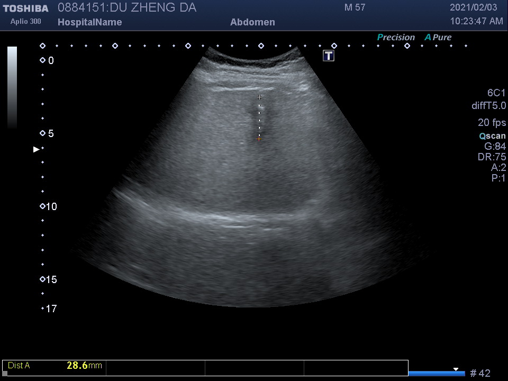Viewport: 508px width, 381px height.
Task: Click the focus position triangle on depth scale
Action: (x=37, y=149)
